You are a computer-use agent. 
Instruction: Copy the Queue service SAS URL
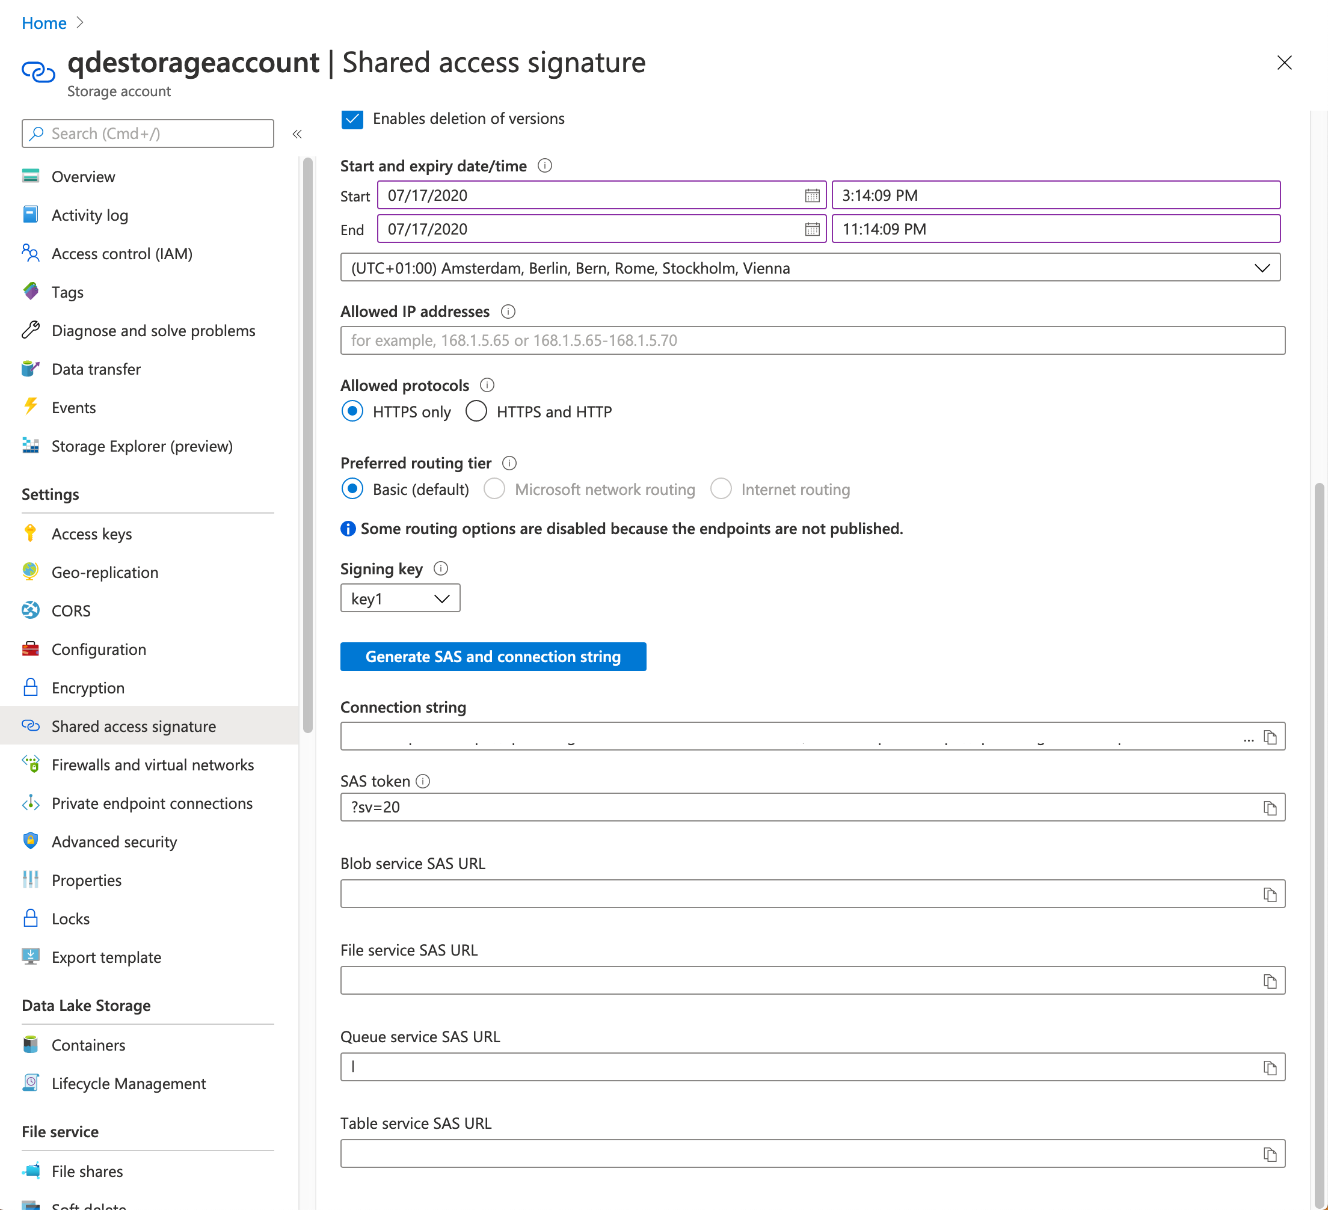click(1270, 1067)
